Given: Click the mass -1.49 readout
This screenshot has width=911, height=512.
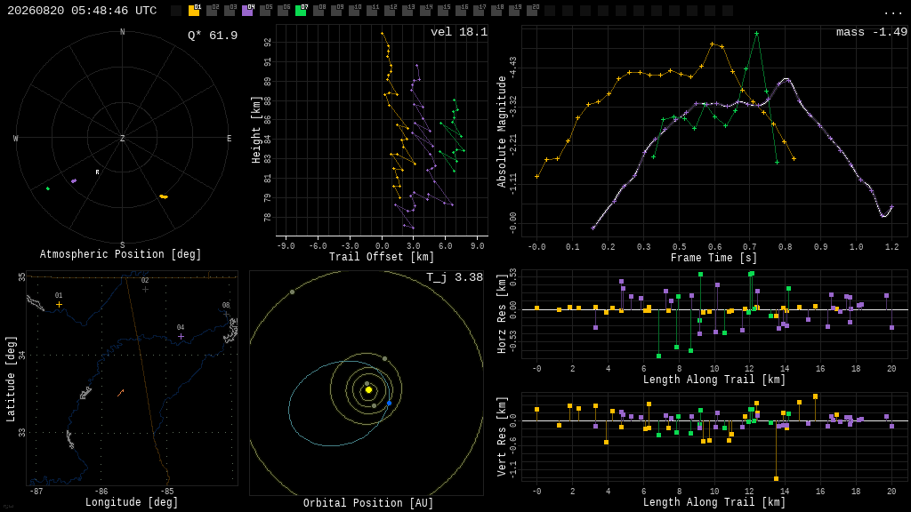Looking at the screenshot, I should 872,32.
